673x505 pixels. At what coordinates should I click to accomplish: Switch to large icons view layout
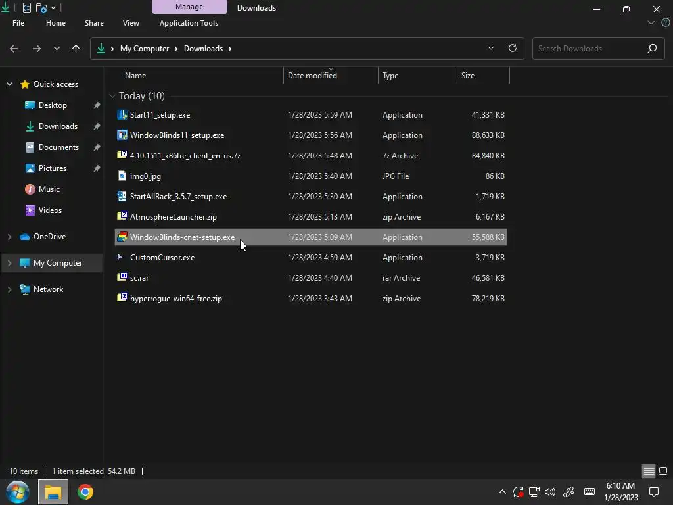663,471
